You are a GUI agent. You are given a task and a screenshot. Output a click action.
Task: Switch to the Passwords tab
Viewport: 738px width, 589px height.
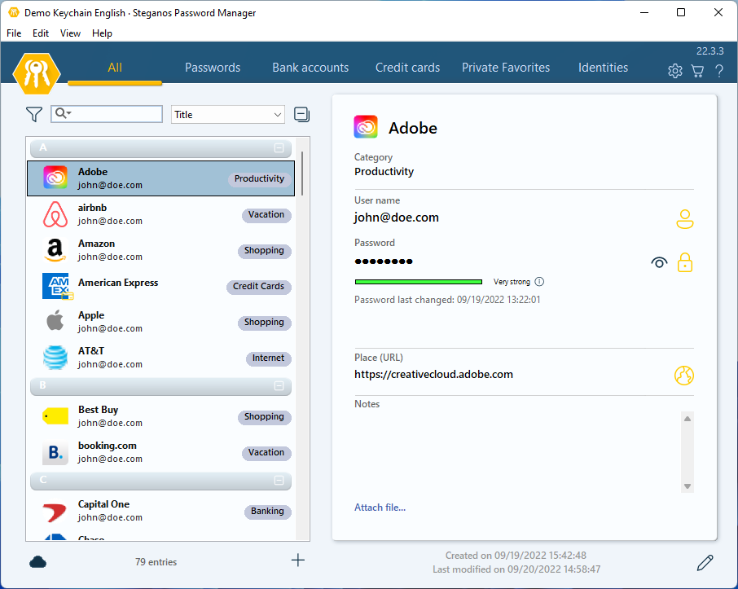pos(213,68)
